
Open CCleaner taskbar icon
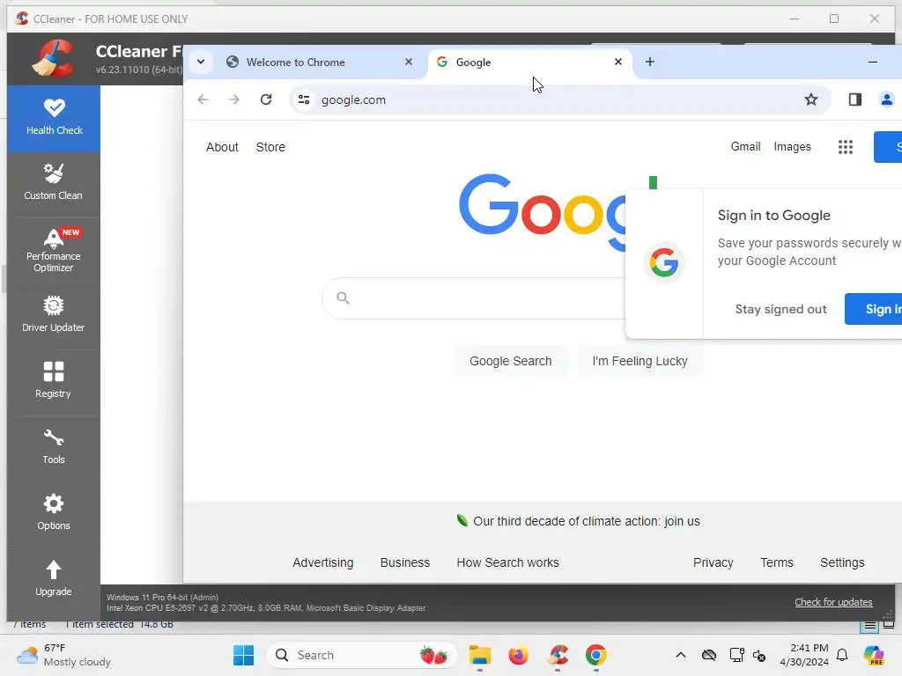coord(558,655)
